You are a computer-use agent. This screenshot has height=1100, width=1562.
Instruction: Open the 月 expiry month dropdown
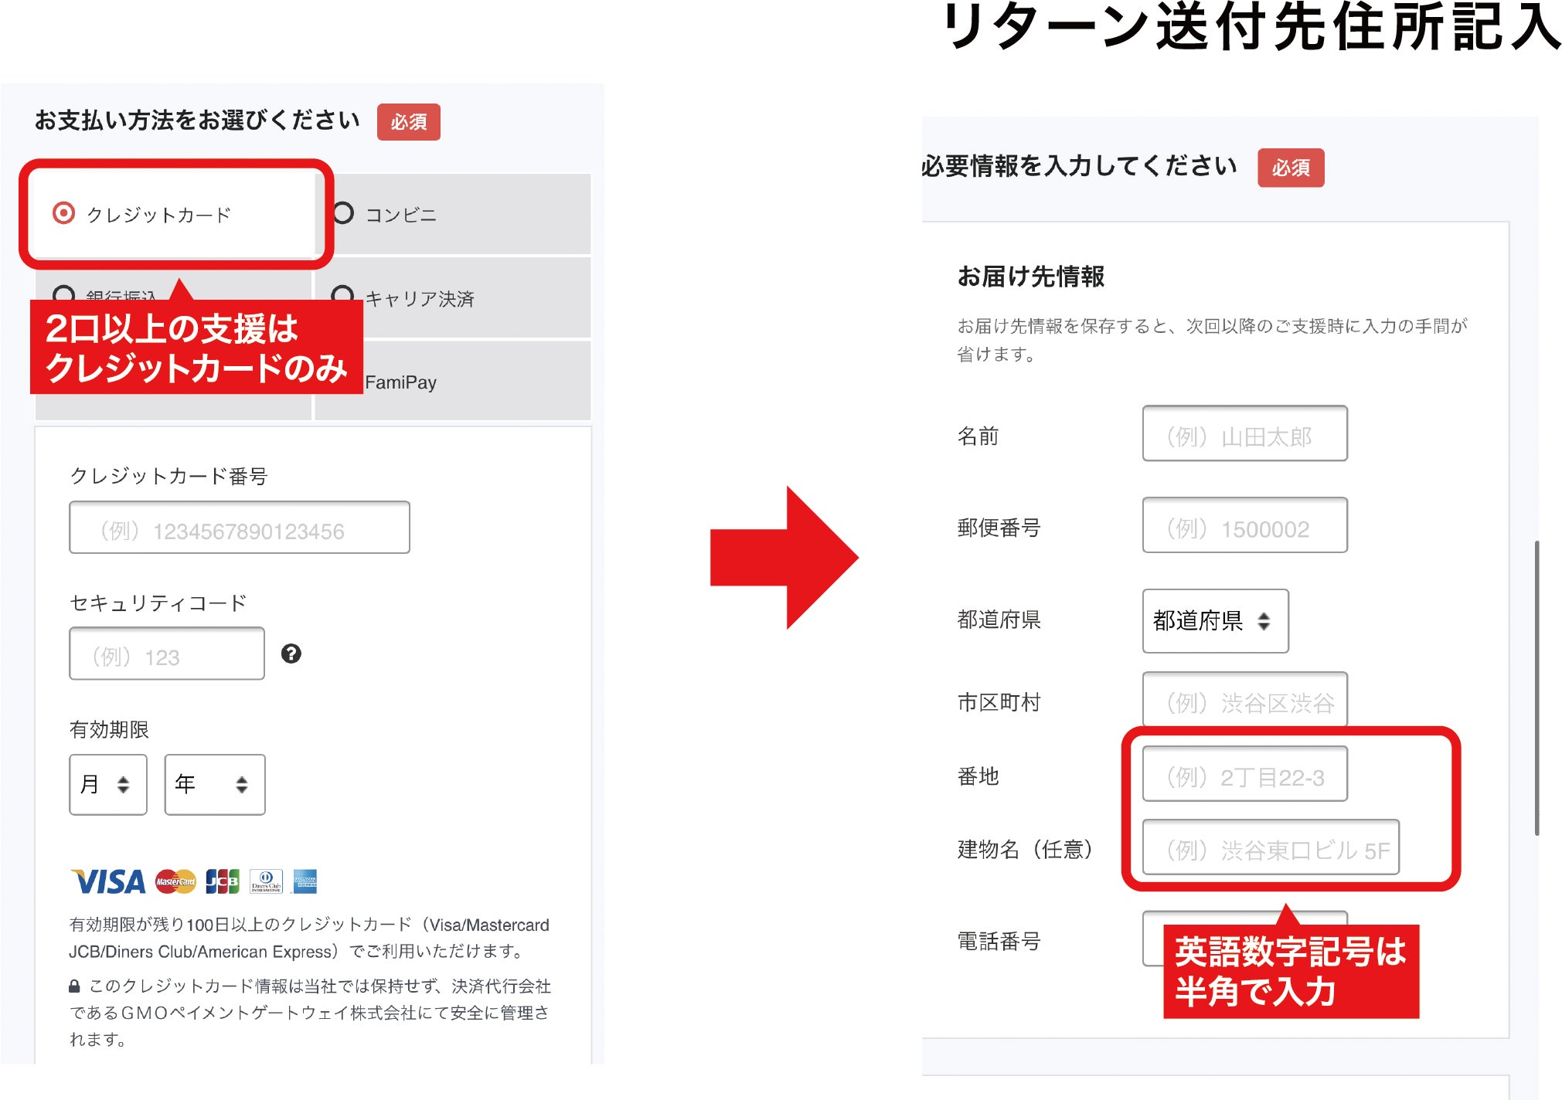[108, 785]
